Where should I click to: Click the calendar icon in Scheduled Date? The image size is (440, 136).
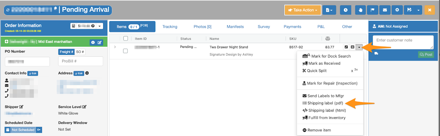click(x=8, y=130)
